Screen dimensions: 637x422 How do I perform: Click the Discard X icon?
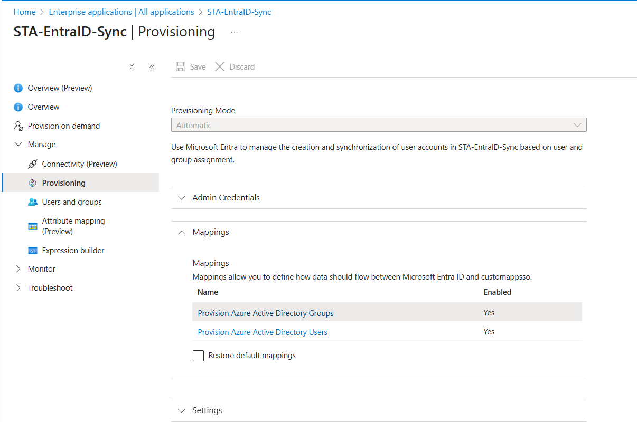click(220, 66)
